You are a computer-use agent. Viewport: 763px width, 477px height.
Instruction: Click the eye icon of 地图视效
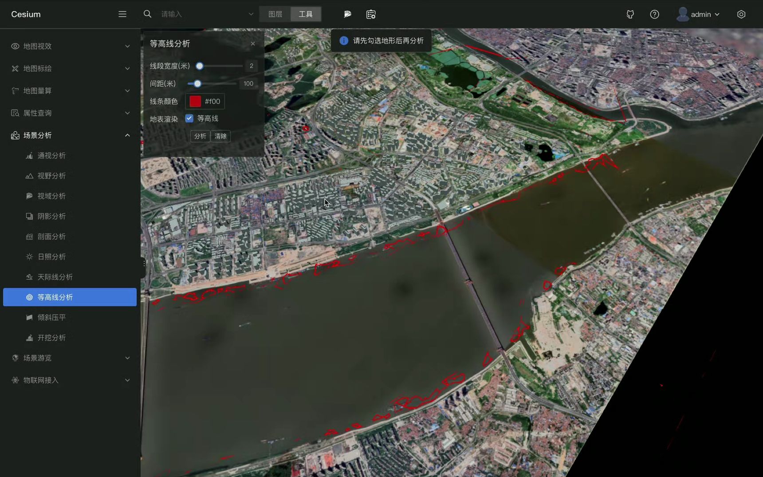[15, 46]
